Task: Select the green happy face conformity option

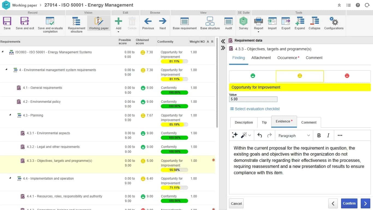Action: point(253,76)
